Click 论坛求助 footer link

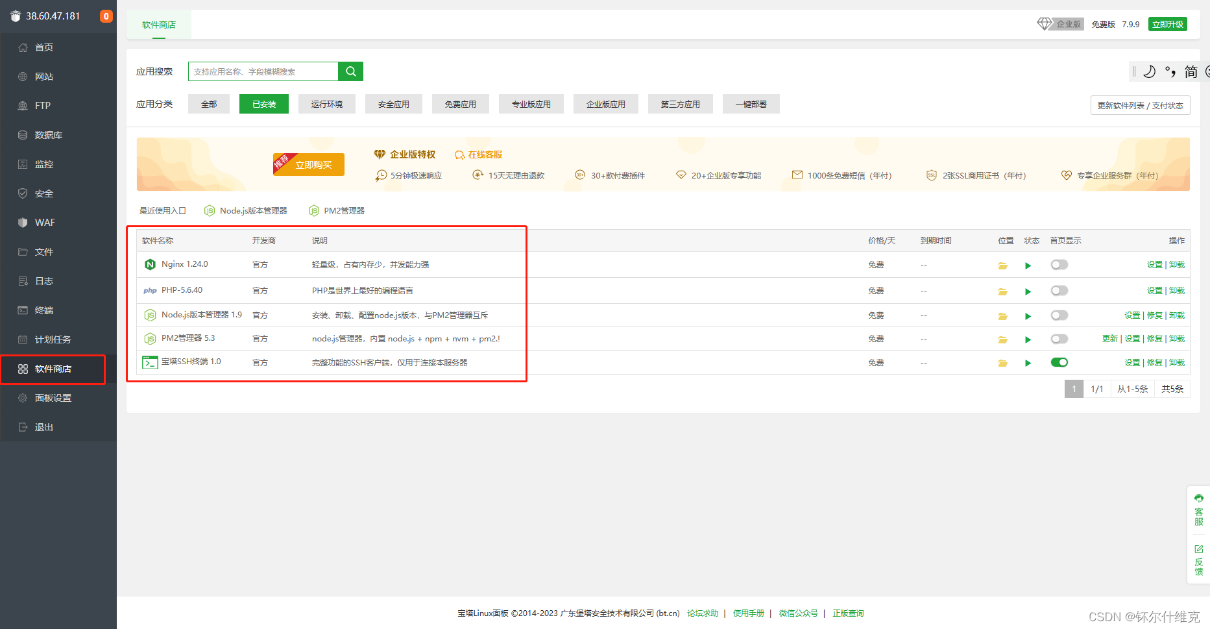703,613
